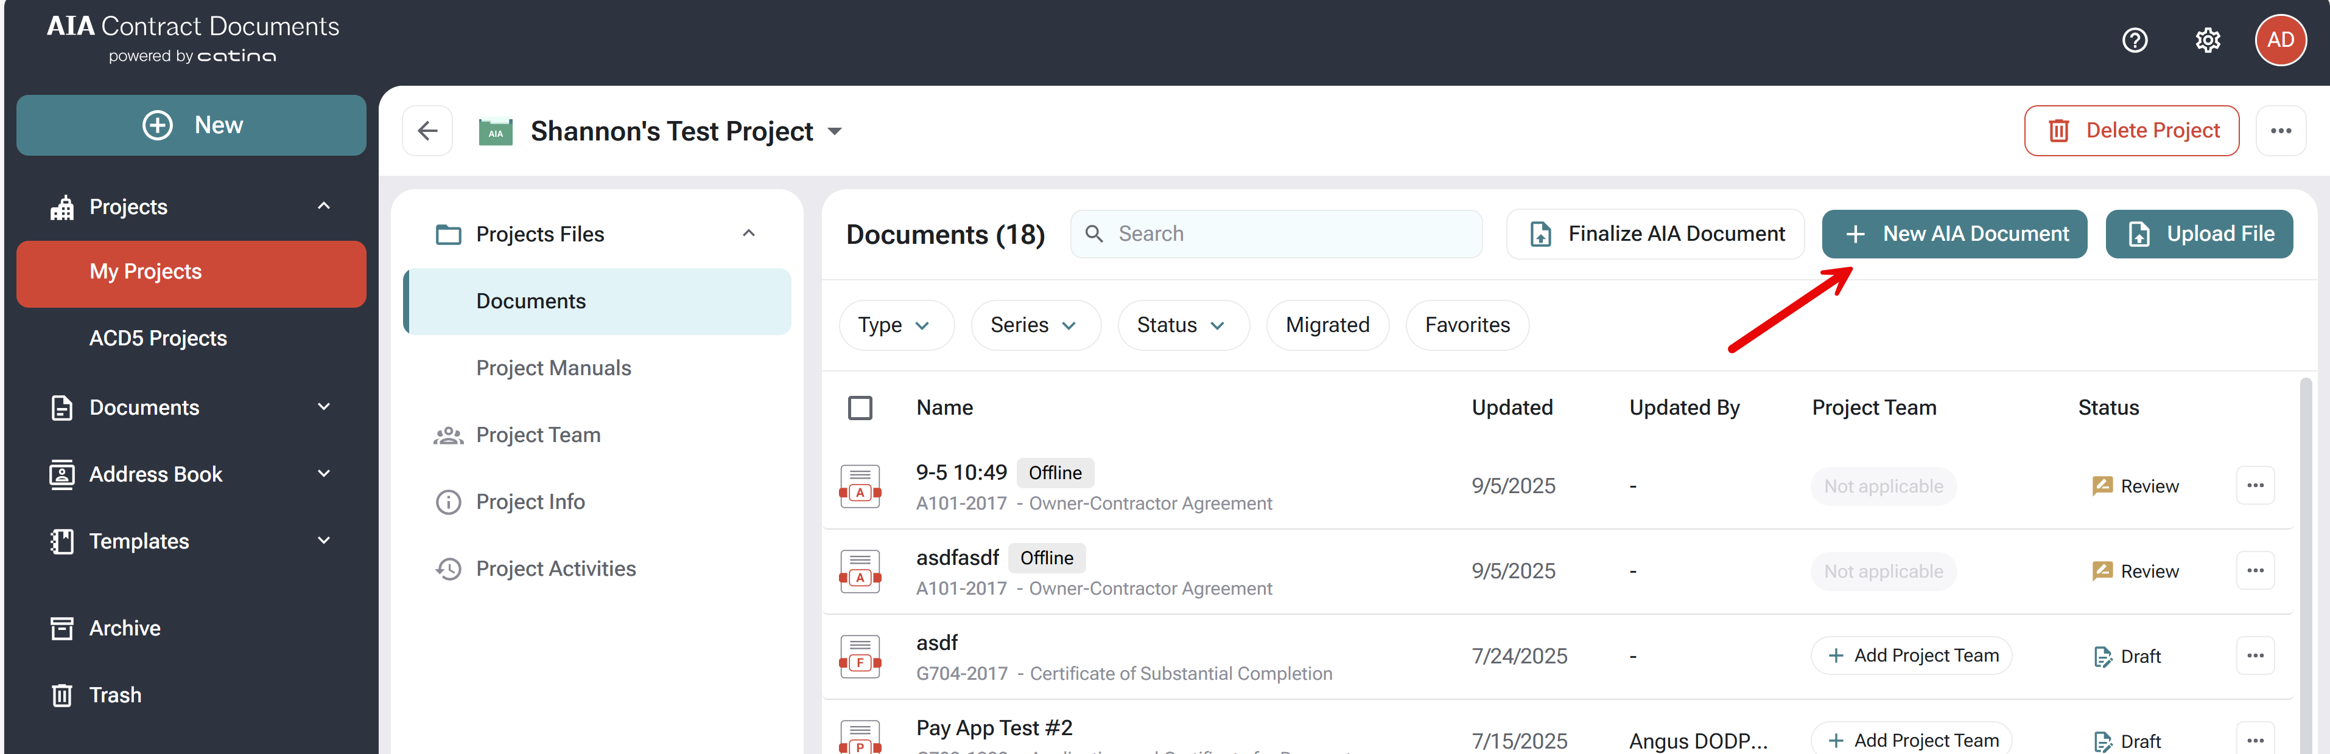This screenshot has width=2330, height=754.
Task: Go back using the left arrow button
Action: (428, 131)
